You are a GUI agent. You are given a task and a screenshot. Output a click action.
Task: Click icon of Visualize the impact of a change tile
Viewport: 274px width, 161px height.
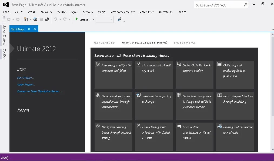[139, 95]
